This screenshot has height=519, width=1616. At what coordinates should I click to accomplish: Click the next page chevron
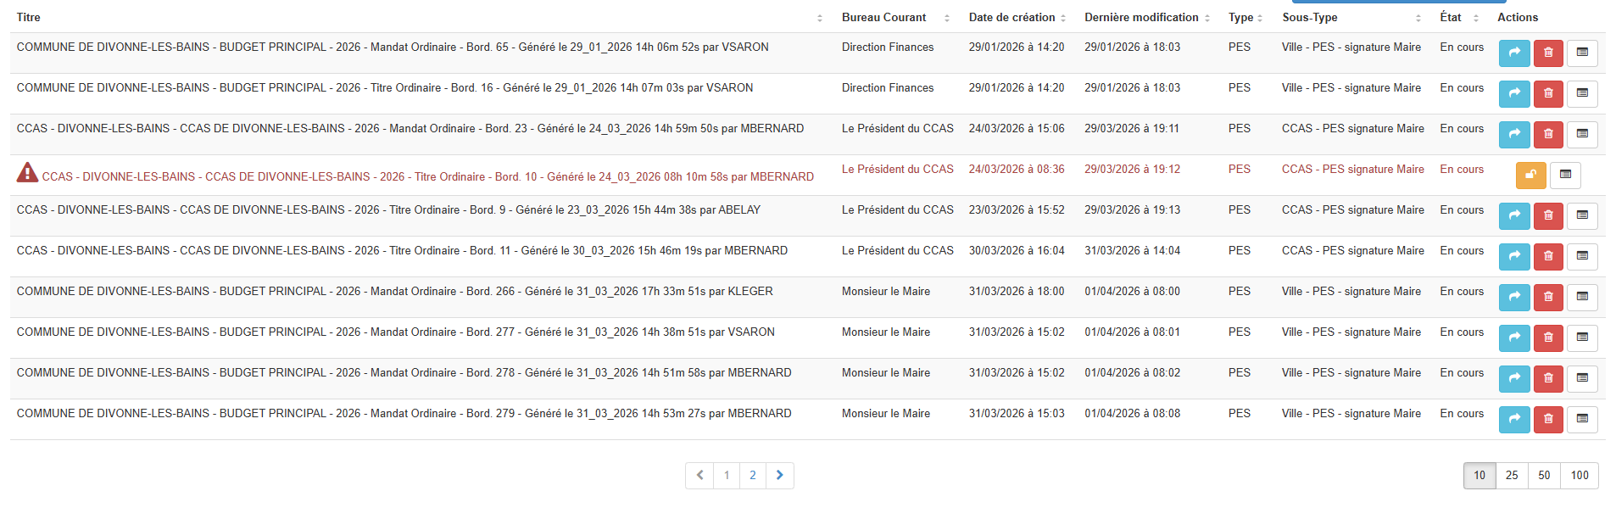[780, 476]
